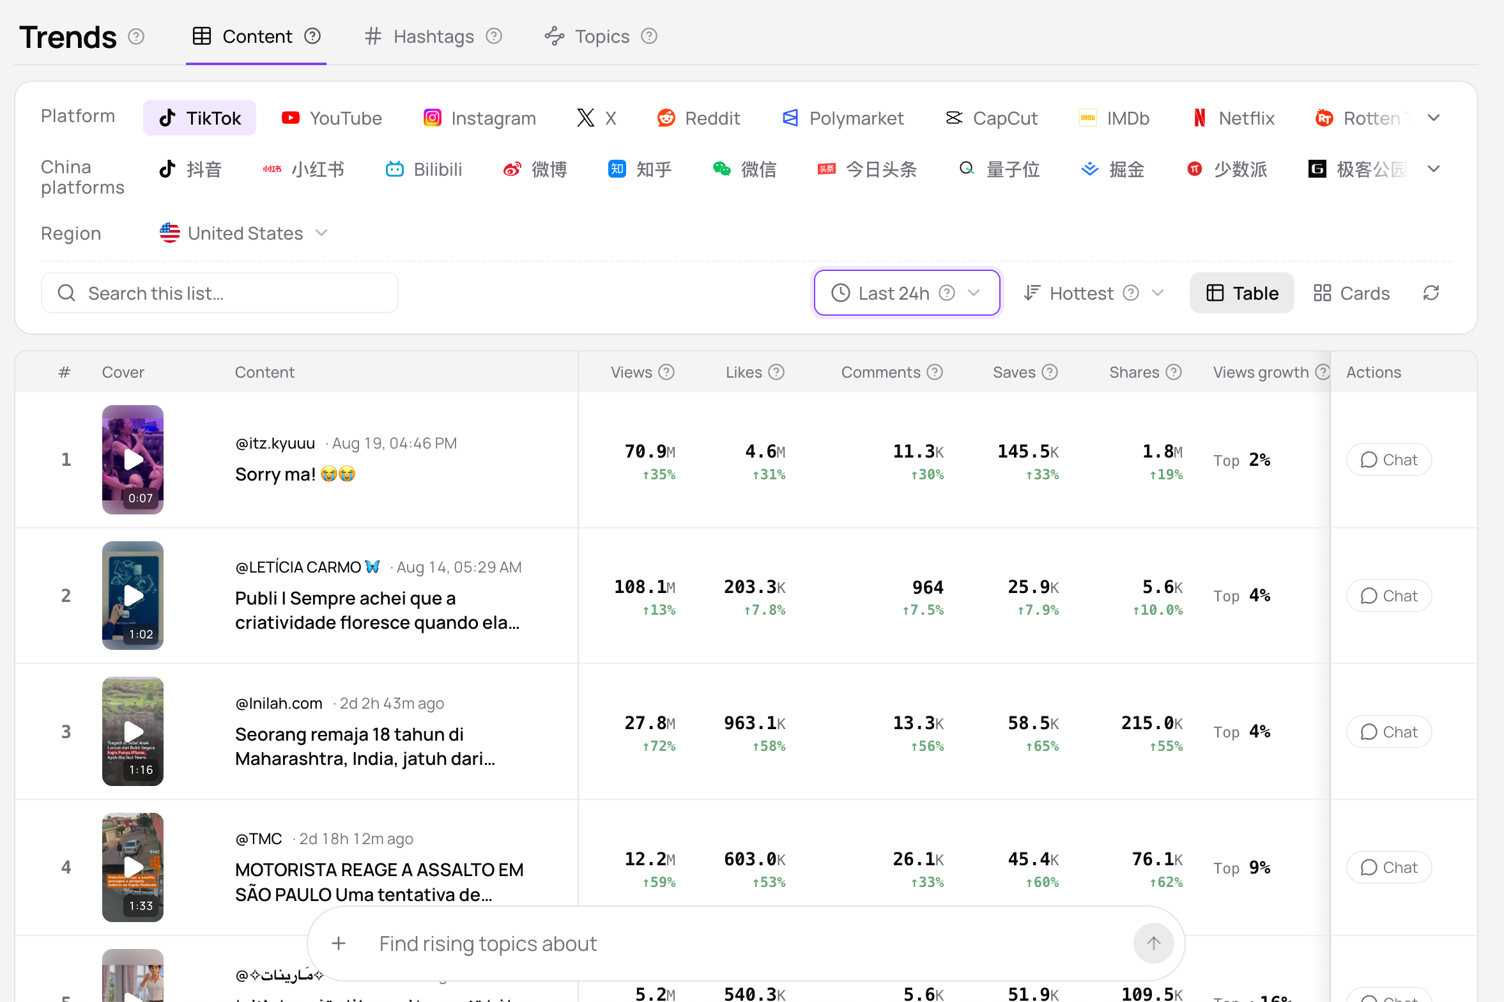
Task: Refresh the trends list
Action: point(1431,293)
